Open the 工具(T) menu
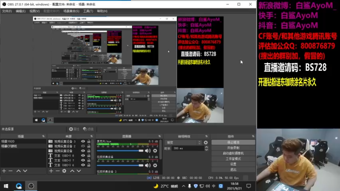 point(88,11)
